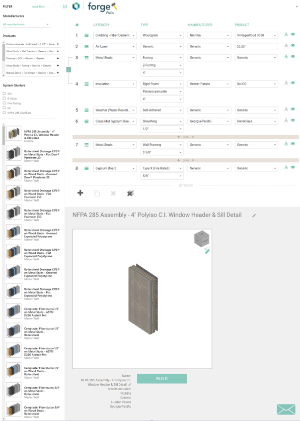Open the All manufacturers dropdown
Screen dimensions: 300x421
[x=26, y=24]
